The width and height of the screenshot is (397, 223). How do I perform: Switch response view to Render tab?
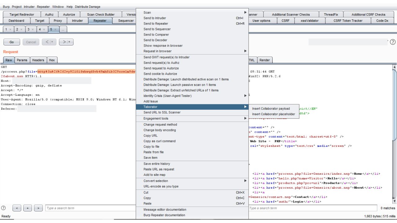click(265, 60)
